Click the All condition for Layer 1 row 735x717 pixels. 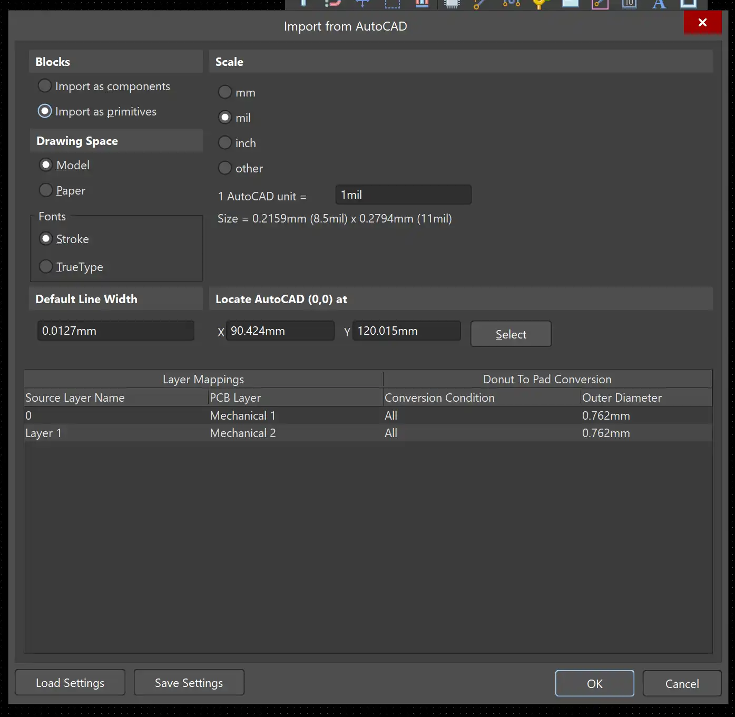[x=482, y=433]
